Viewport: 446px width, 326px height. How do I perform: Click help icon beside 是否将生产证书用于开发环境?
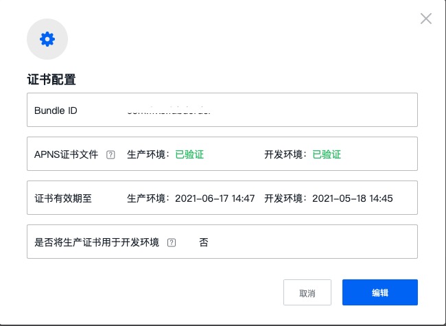[172, 242]
